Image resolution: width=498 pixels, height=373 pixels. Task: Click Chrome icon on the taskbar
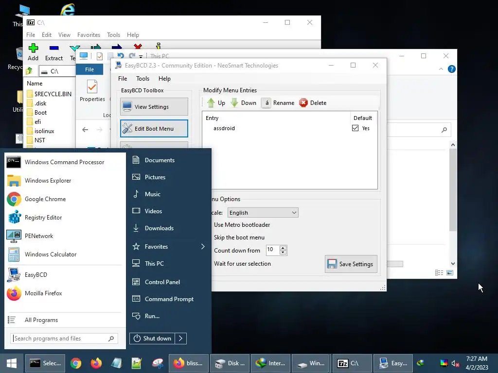point(75,363)
